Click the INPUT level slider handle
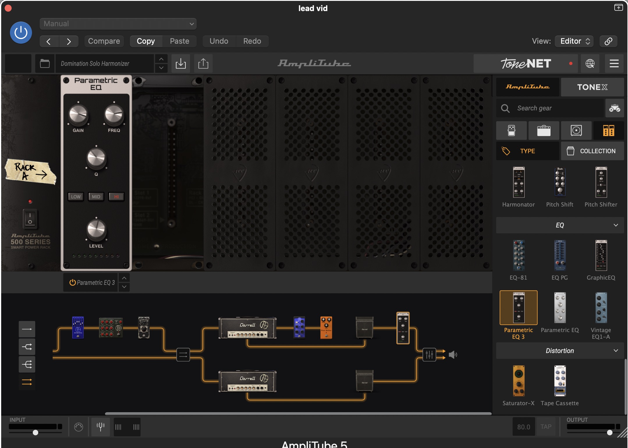This screenshot has width=628, height=448. click(x=36, y=433)
